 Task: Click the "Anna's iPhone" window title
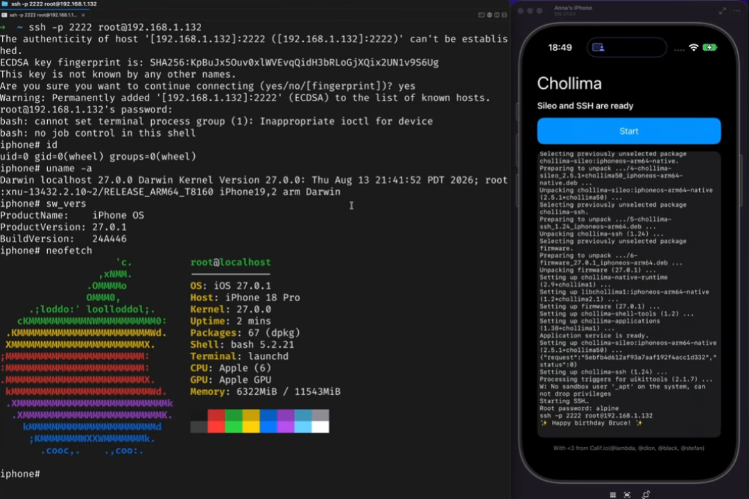[x=574, y=8]
